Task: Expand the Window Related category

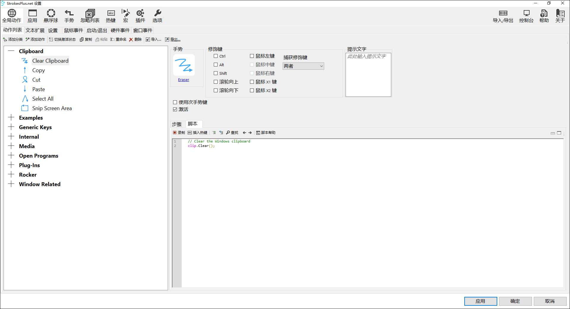Action: [x=11, y=184]
